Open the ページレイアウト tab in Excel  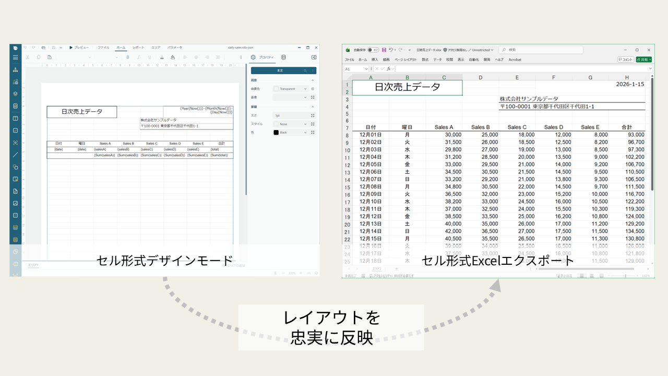tap(405, 60)
